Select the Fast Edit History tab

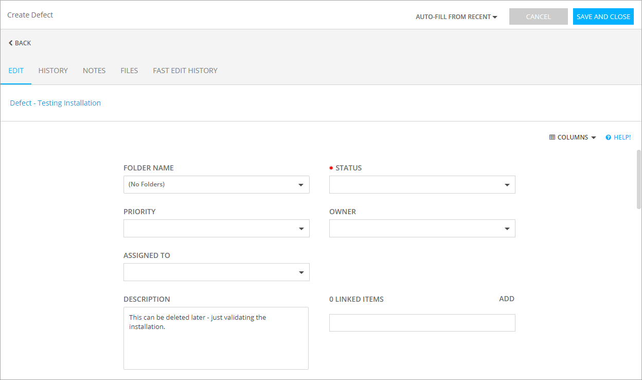(x=185, y=71)
